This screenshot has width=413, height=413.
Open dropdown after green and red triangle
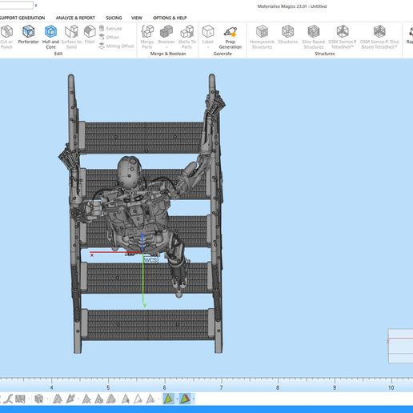point(194,399)
